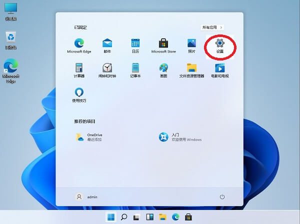Open Task View on the taskbar

(136, 217)
